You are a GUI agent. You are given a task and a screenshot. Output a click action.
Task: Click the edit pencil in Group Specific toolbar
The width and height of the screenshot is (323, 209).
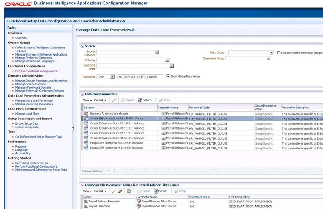pyautogui.click(x=114, y=191)
